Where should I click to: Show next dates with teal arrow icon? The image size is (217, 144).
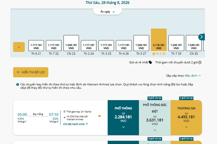[x=201, y=37]
